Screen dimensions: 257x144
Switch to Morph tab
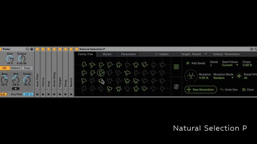[x=107, y=54]
